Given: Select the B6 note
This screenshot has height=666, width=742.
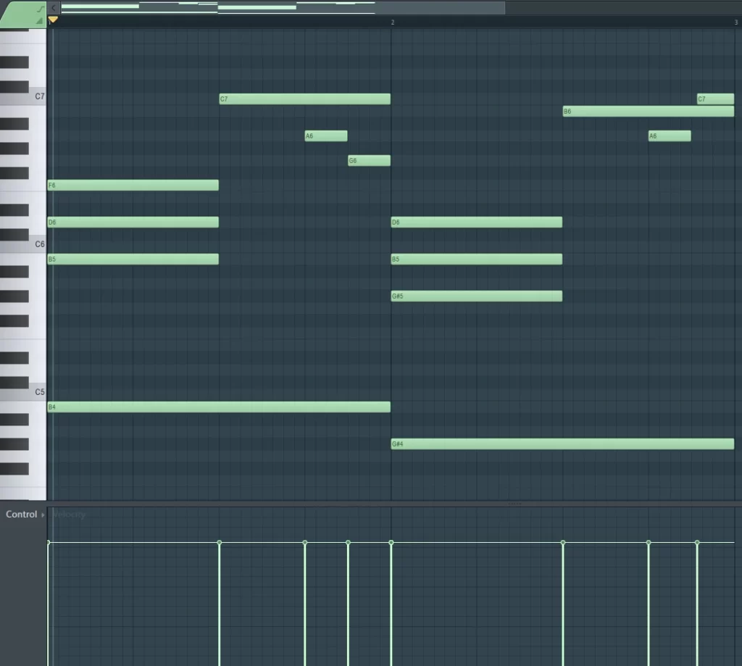Looking at the screenshot, I should click(648, 112).
